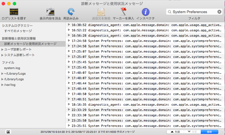Image resolution: width=225 pixels, height=135 pixels.
Task: Expand the 17:48:50 System Preferences message
Action: pos(69,94)
